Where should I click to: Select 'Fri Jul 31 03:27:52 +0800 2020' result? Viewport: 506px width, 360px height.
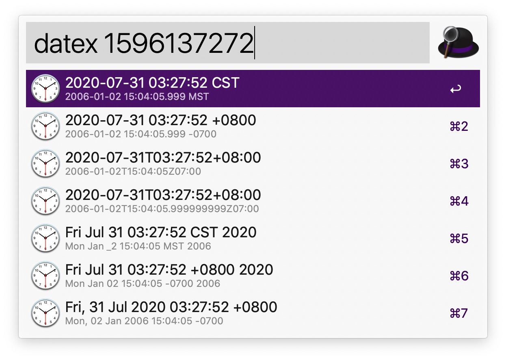coord(253,275)
